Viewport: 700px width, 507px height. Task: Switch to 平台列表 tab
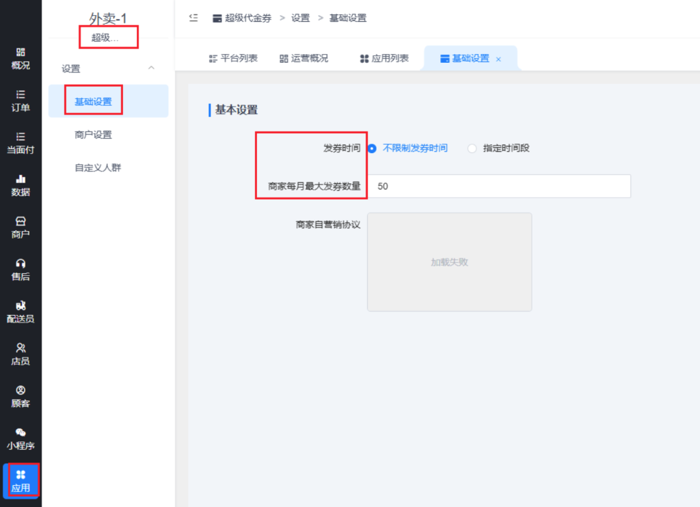[233, 59]
